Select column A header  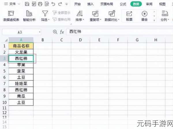coord(21,40)
